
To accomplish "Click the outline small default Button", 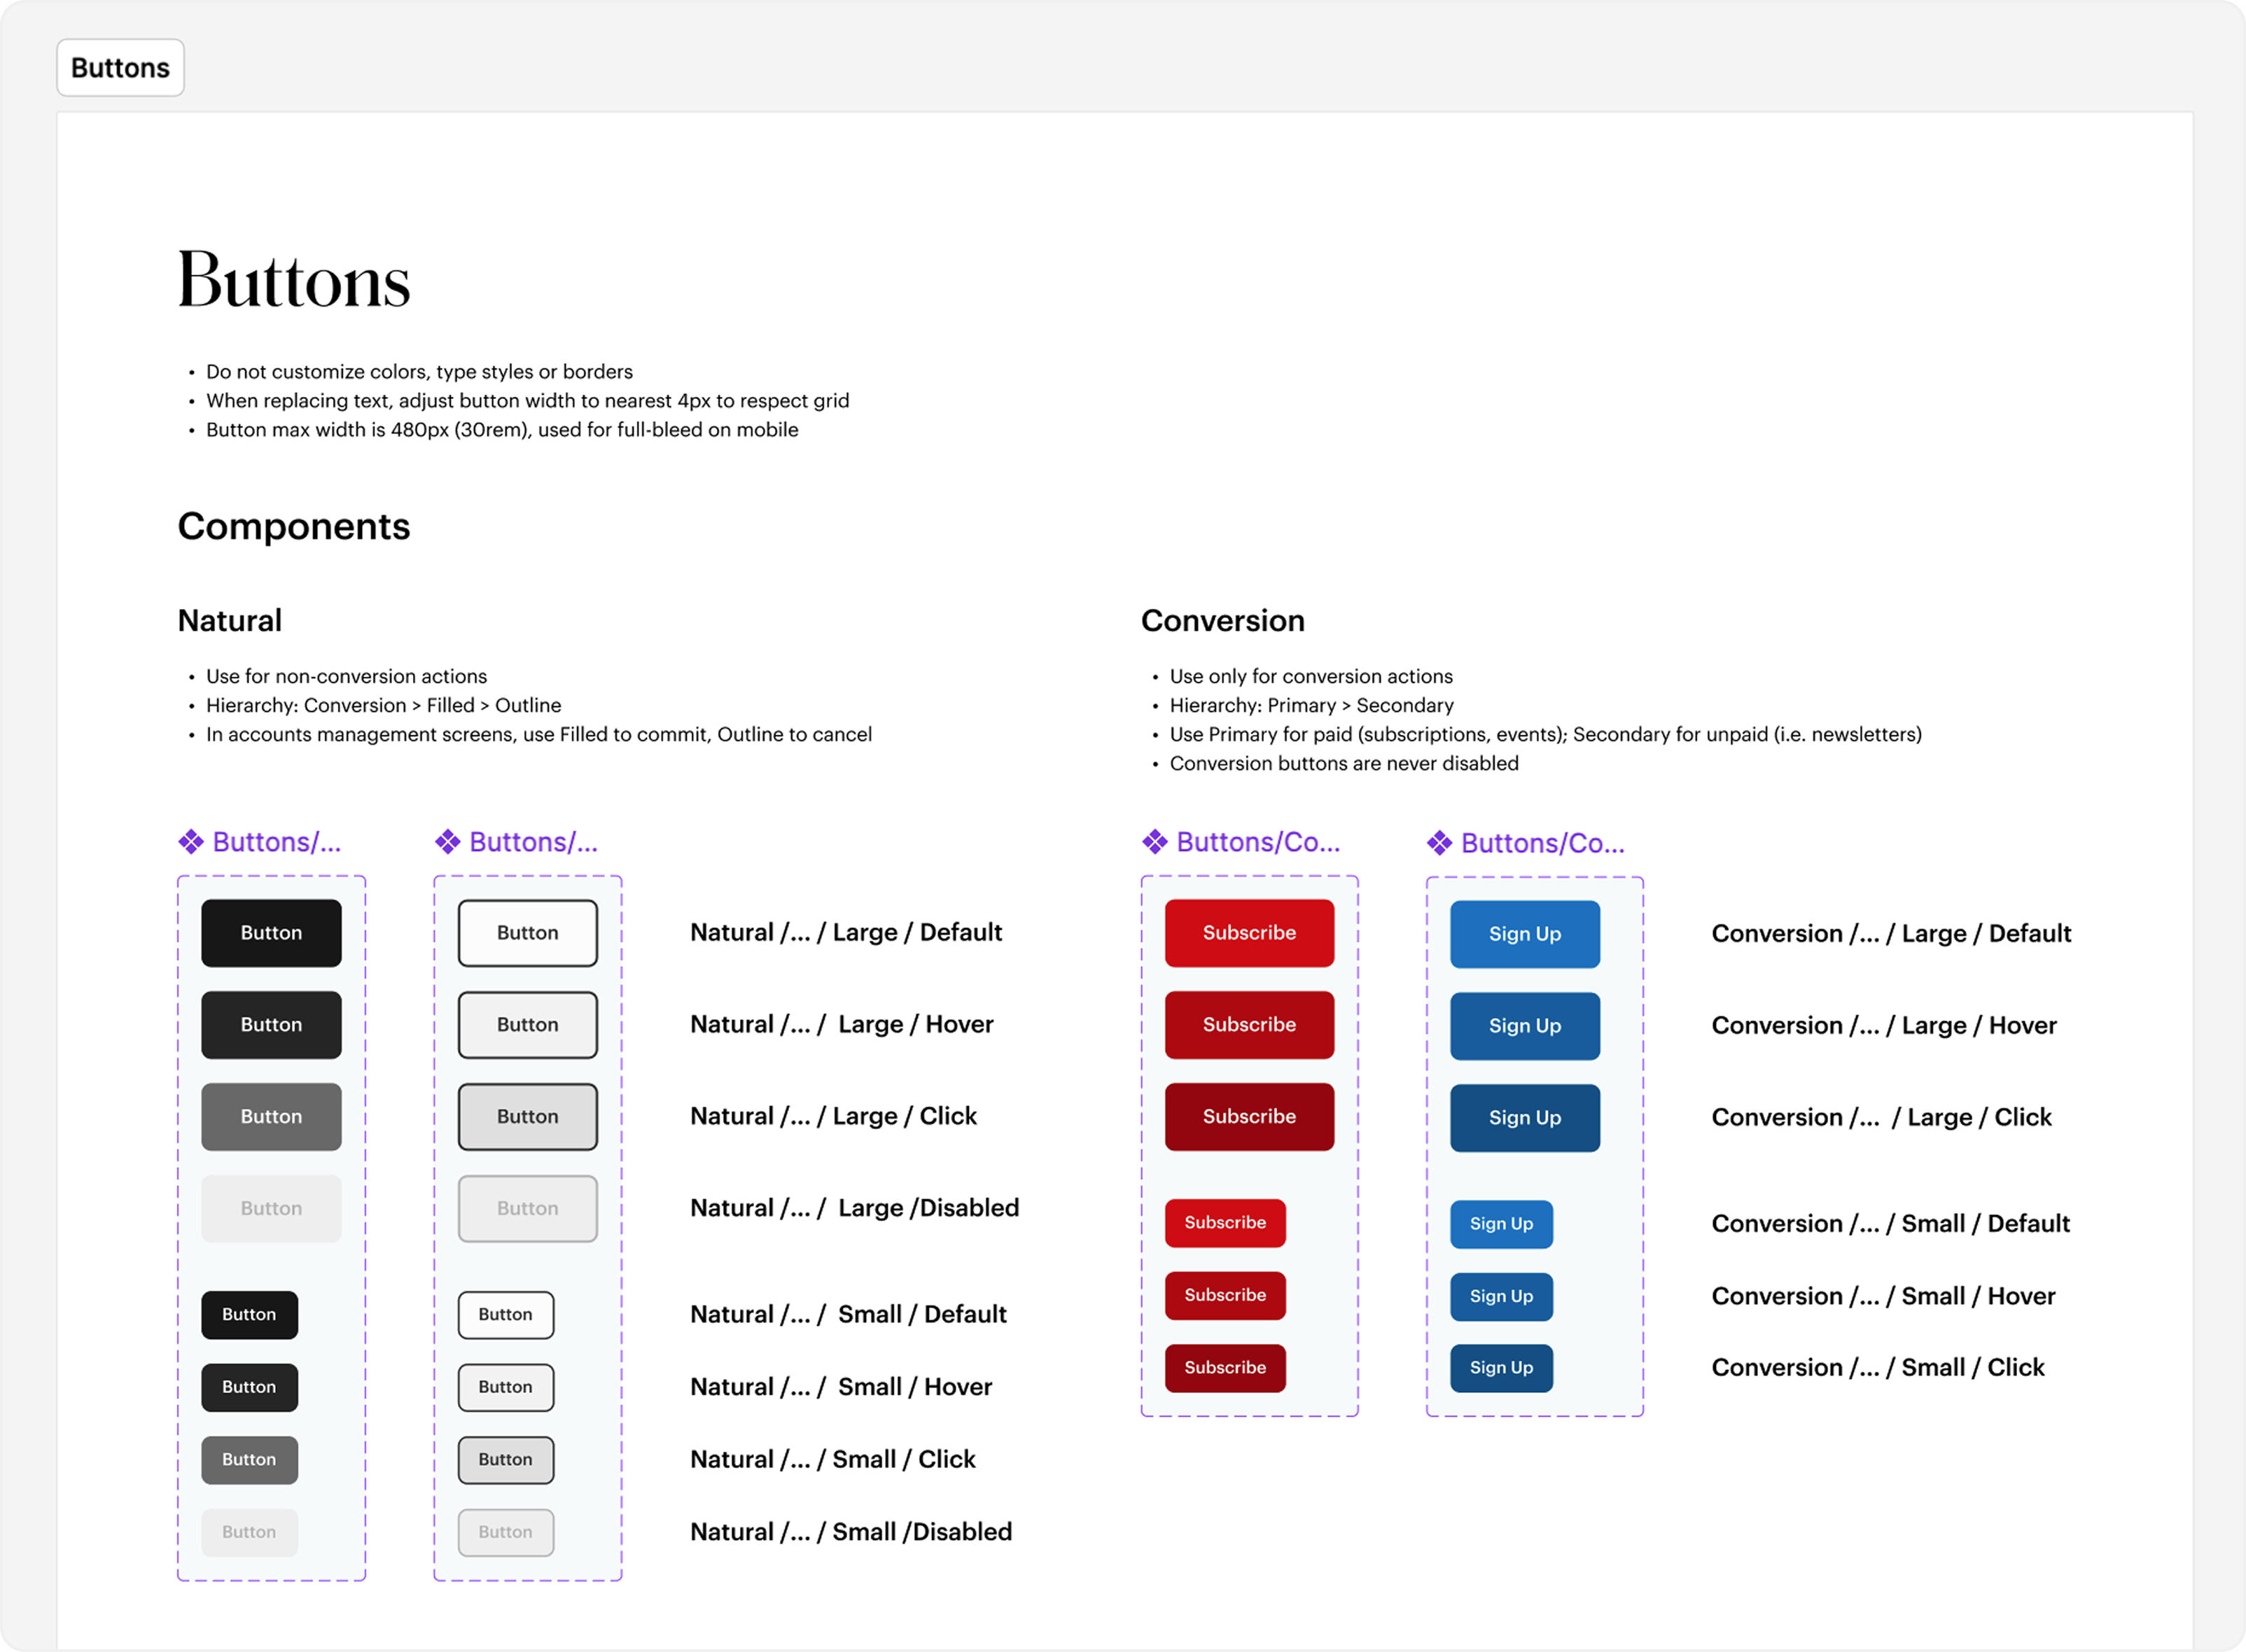I will click(x=506, y=1315).
